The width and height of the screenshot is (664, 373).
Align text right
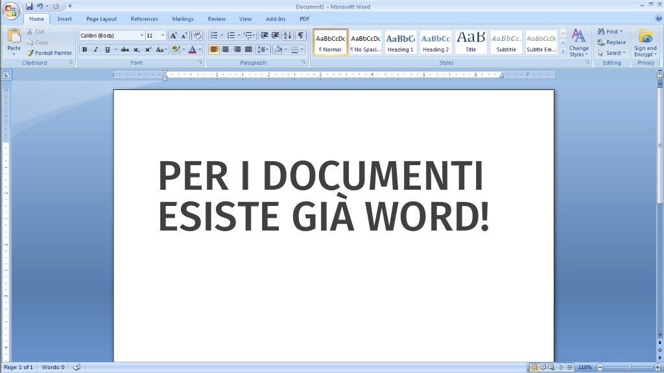(x=237, y=50)
